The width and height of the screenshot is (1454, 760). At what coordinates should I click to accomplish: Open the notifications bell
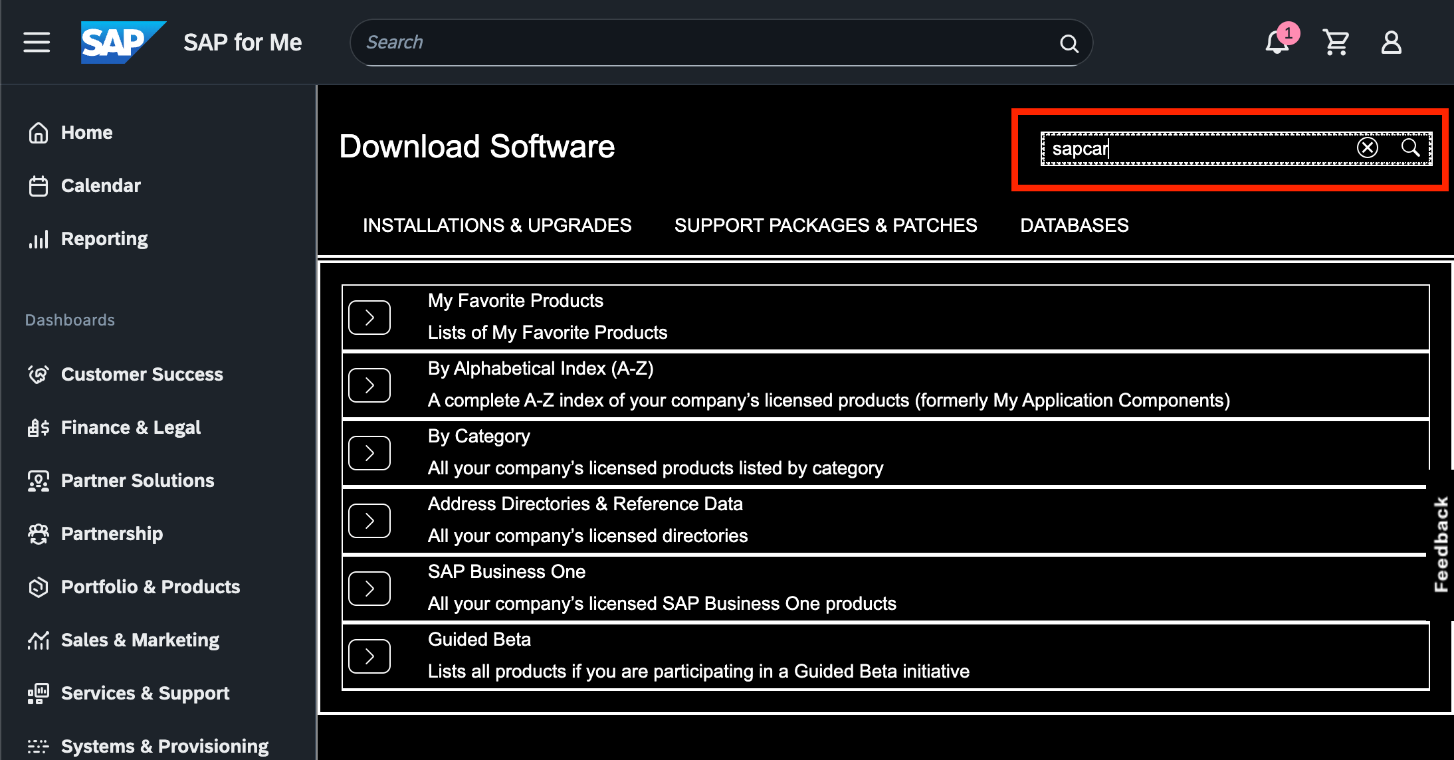tap(1277, 43)
